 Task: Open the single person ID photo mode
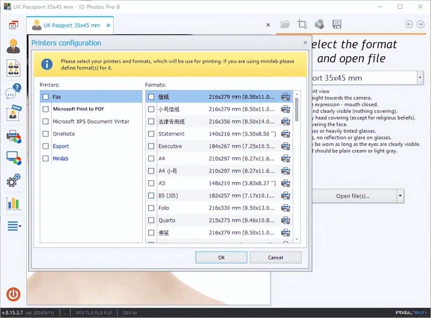coord(13,46)
